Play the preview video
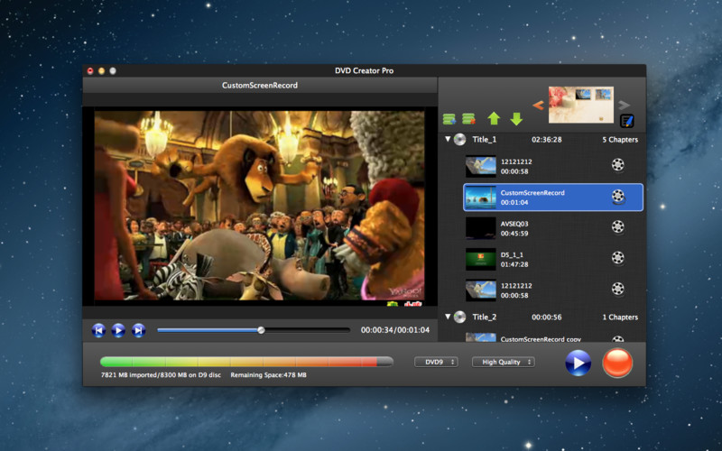This screenshot has height=451, width=722. pyautogui.click(x=118, y=330)
